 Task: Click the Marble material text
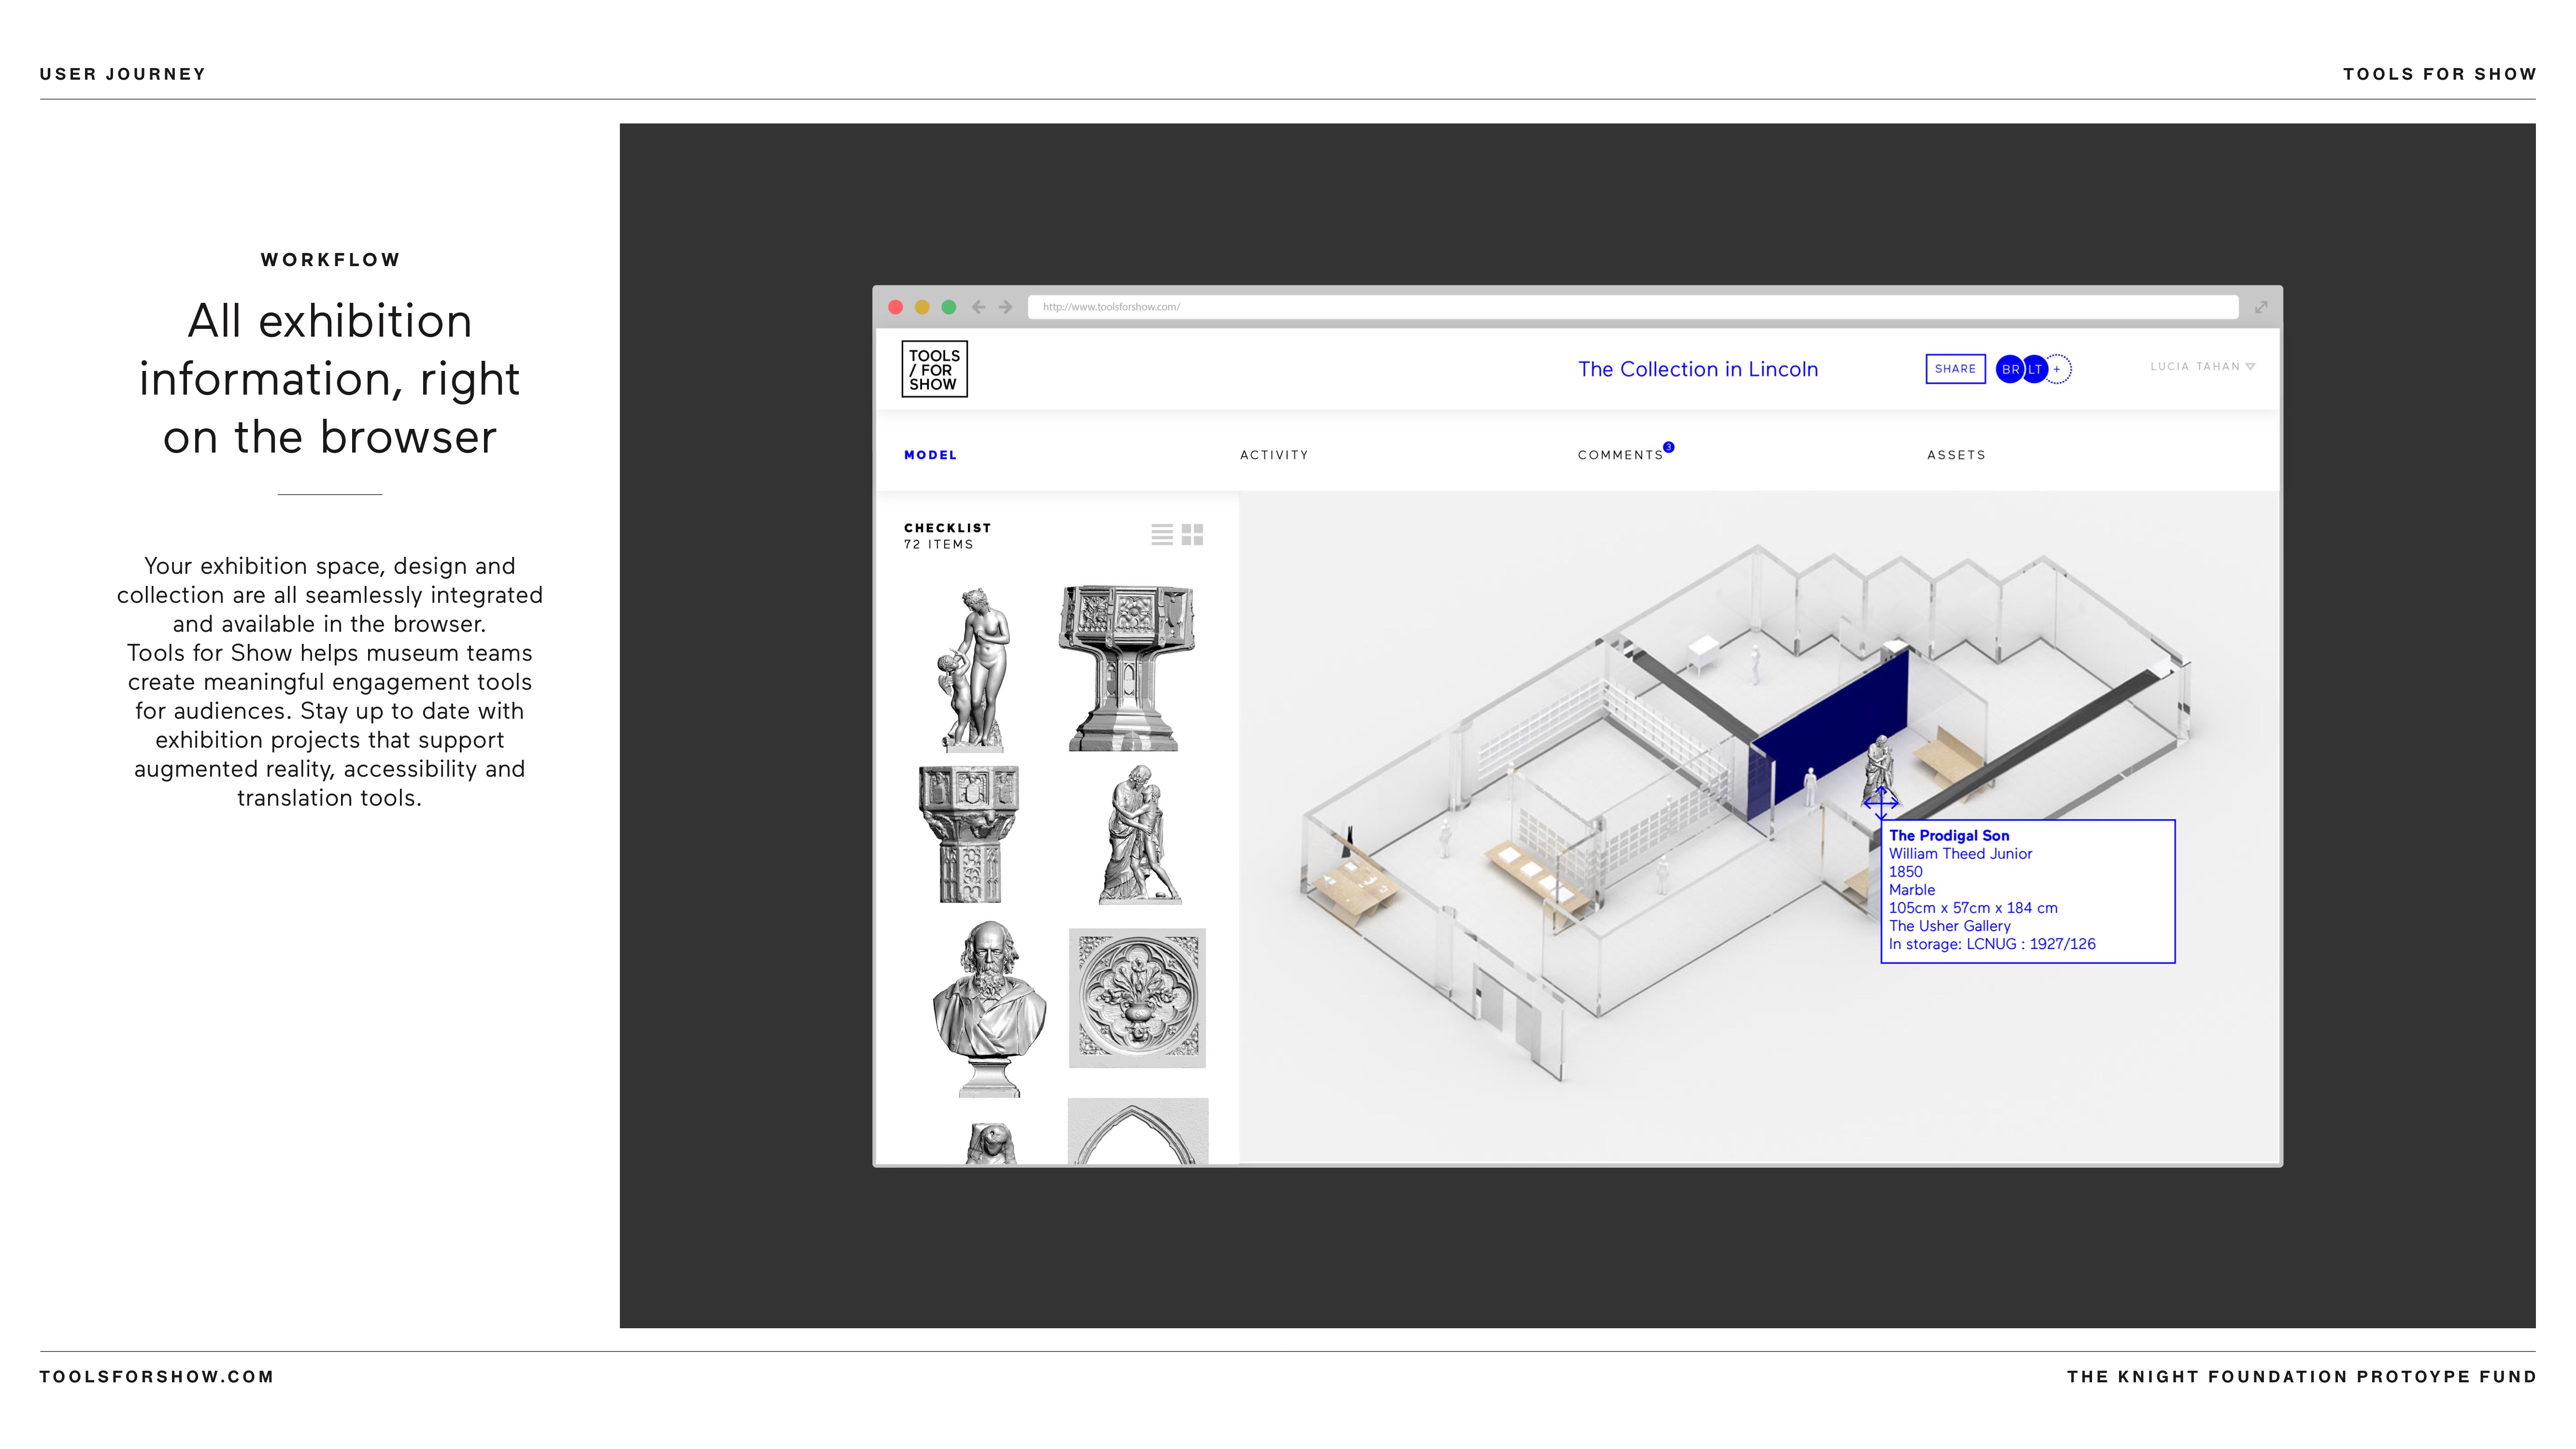[1912, 890]
